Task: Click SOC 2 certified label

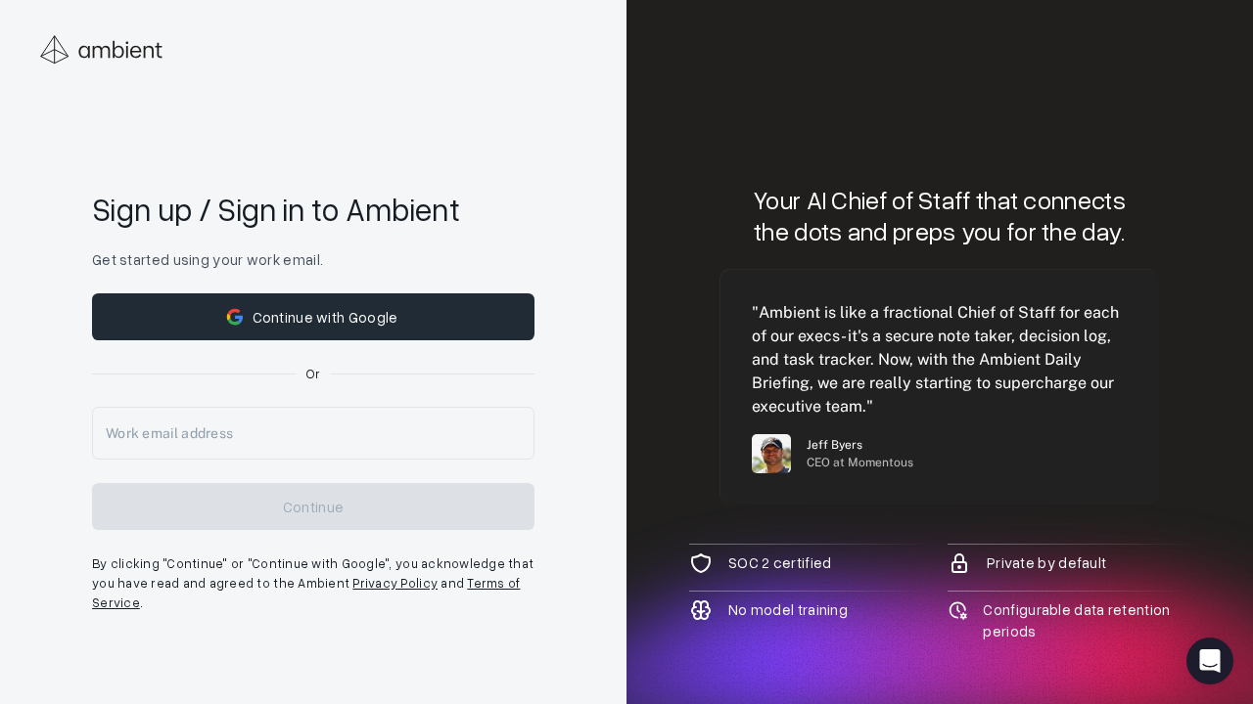Action: pos(779,563)
